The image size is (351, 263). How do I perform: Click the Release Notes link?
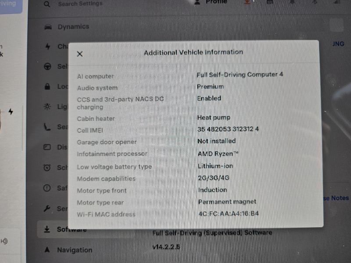pos(336,198)
